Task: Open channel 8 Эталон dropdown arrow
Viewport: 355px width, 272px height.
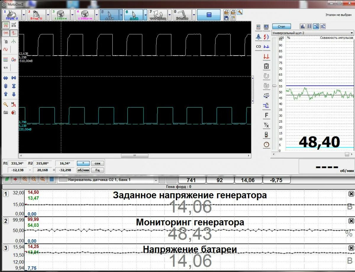Action: click(193, 14)
